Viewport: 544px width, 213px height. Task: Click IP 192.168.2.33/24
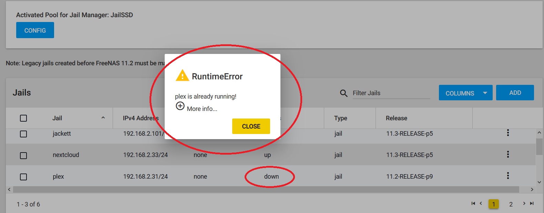tap(145, 155)
